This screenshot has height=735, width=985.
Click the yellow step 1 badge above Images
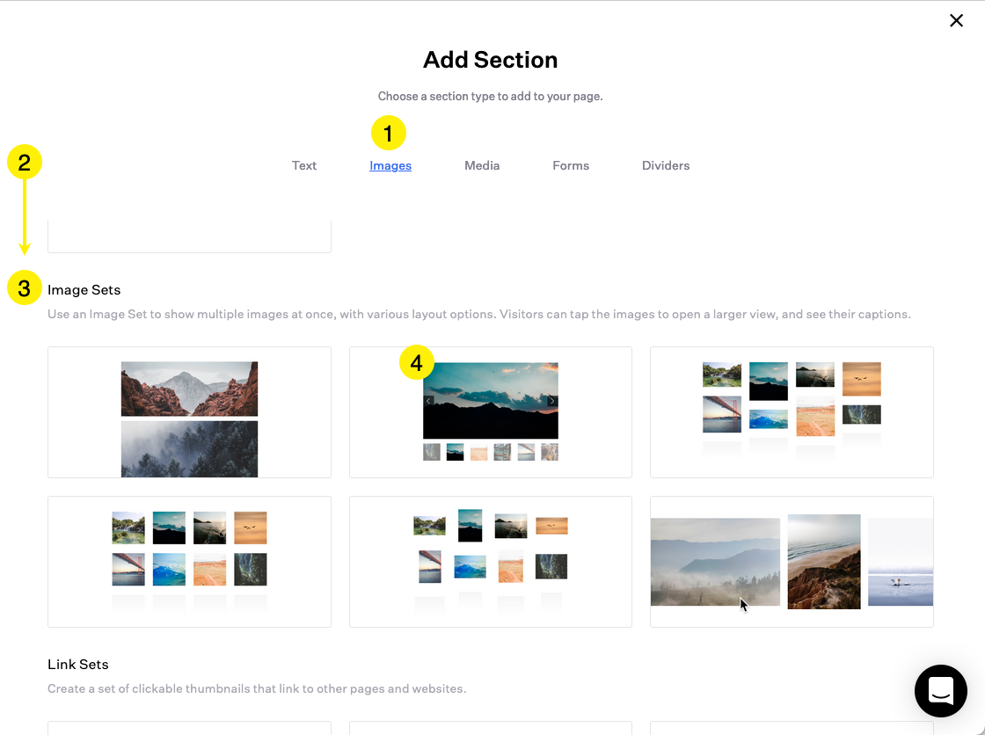389,133
